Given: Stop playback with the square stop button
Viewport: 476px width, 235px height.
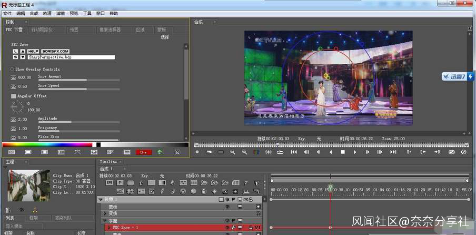Looking at the screenshot, I should 343,152.
